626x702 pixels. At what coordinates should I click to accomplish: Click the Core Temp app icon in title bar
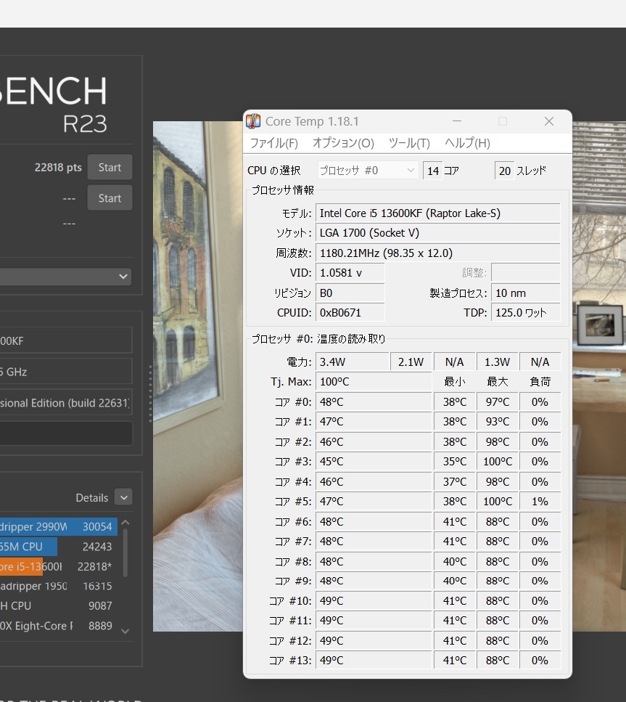(x=253, y=121)
